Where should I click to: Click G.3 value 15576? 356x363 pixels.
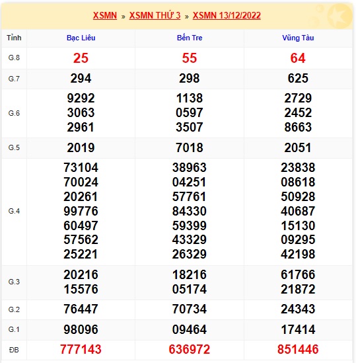[x=81, y=290]
